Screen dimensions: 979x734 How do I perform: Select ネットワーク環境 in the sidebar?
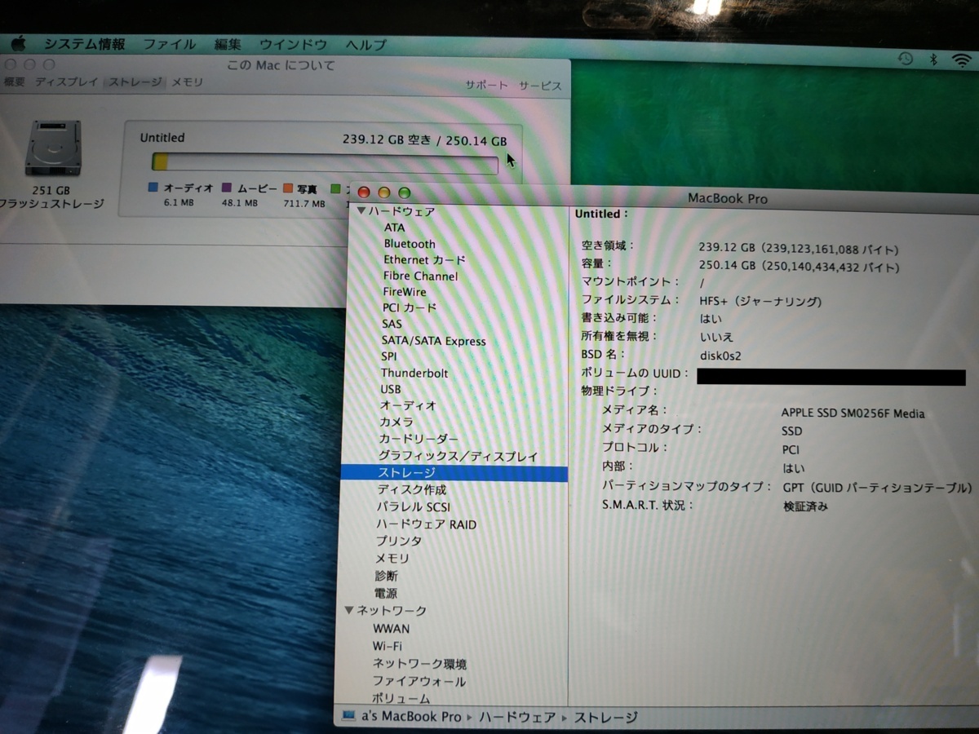(x=419, y=664)
